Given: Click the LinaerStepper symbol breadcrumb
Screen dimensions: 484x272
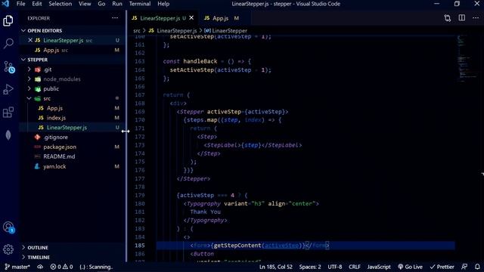Looking at the screenshot, I should [226, 30].
